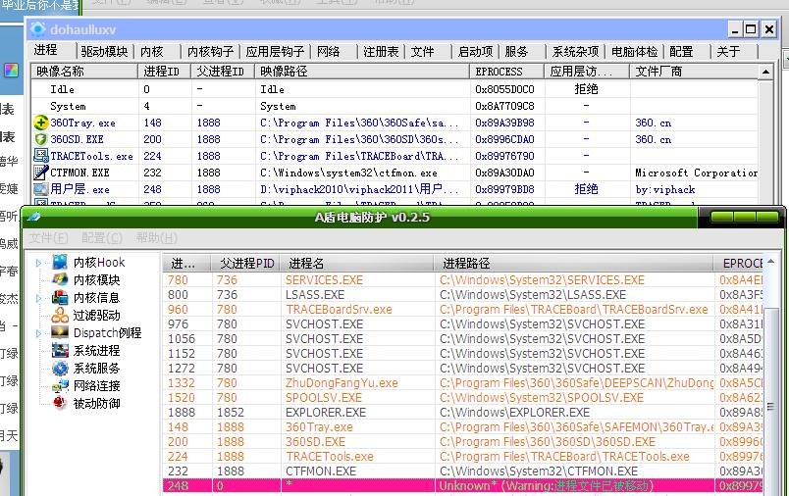Select SVCHOST.EXE row with PID 1272
The image size is (789, 496).
463,369
